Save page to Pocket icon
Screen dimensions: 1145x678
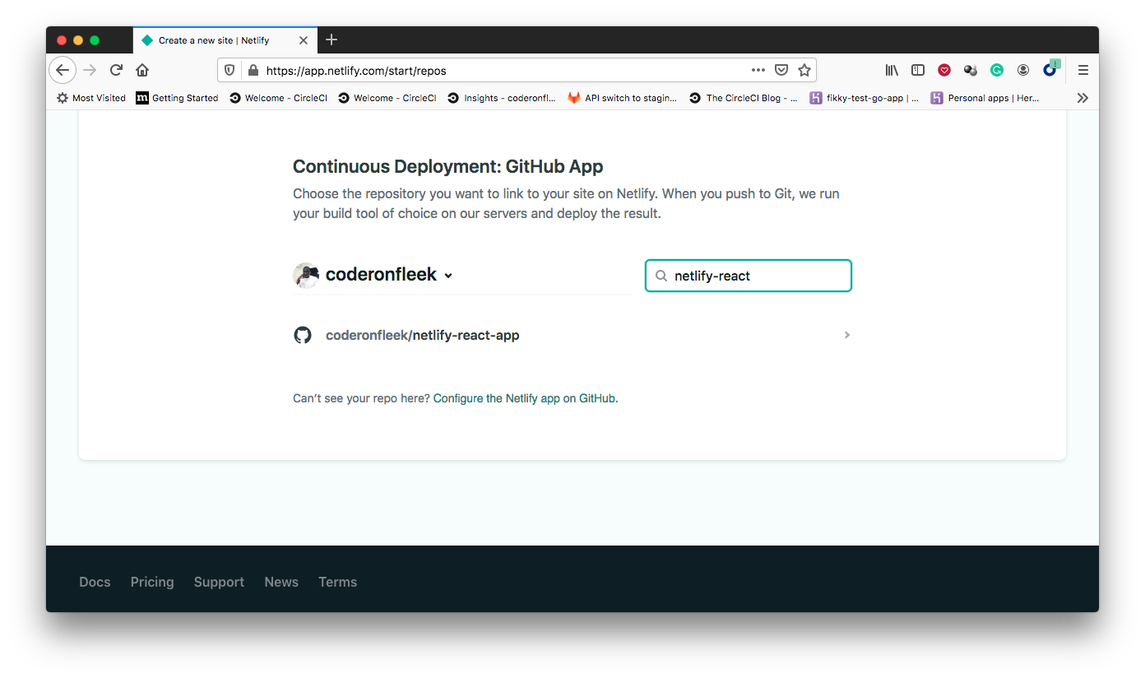point(781,70)
